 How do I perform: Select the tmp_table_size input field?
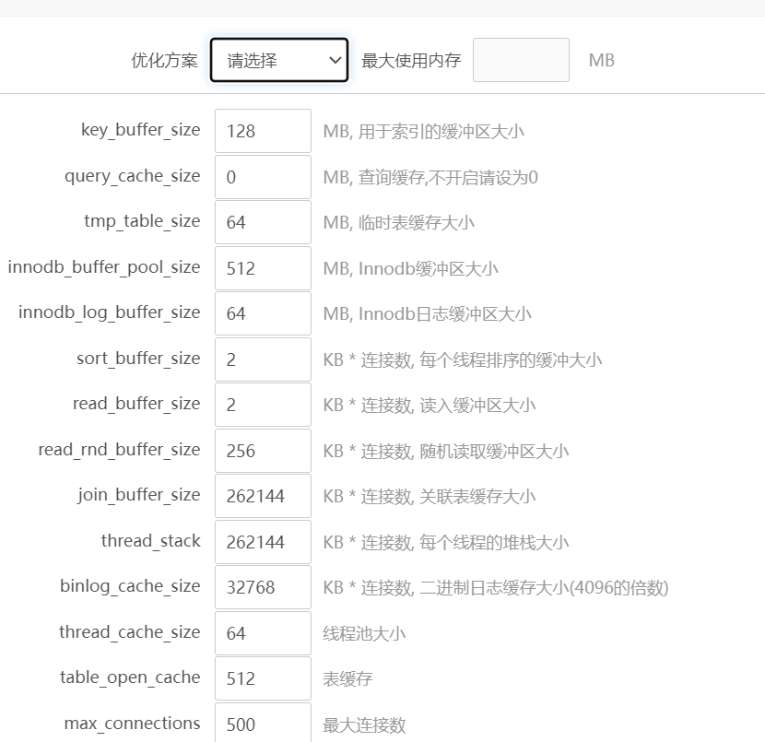point(263,222)
